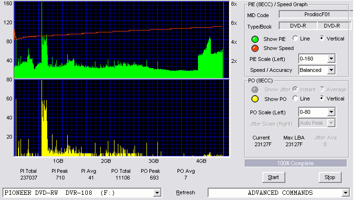Viewport: 354px width, 200px height.
Task: Toggle the red Show Speed indicator
Action: point(255,49)
